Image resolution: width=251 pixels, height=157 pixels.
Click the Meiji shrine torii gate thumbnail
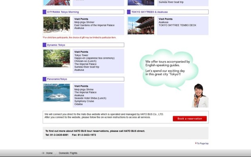pyautogui.click(x=56, y=25)
